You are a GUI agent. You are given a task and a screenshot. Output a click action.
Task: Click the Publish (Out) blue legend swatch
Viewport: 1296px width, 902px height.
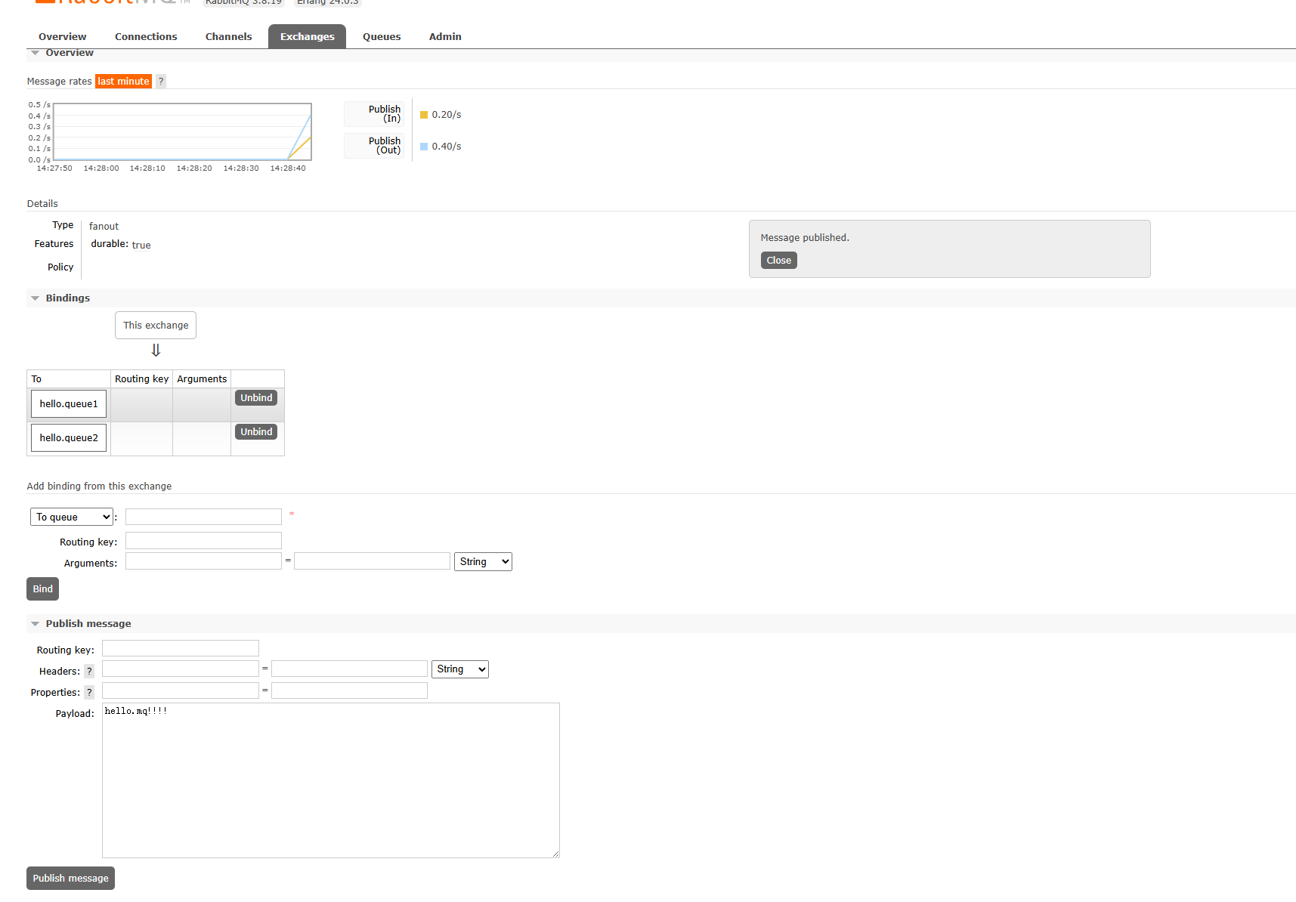click(x=424, y=147)
